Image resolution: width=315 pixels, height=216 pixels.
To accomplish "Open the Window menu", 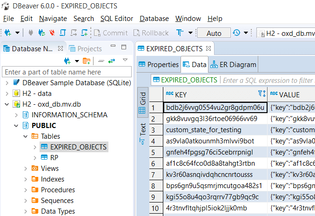I will [x=188, y=19].
